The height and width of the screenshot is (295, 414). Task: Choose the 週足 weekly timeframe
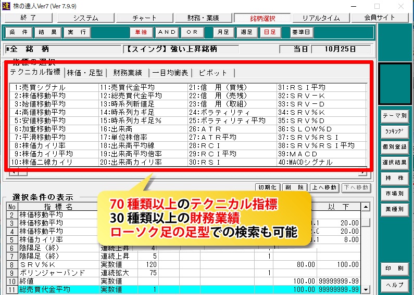(246, 32)
